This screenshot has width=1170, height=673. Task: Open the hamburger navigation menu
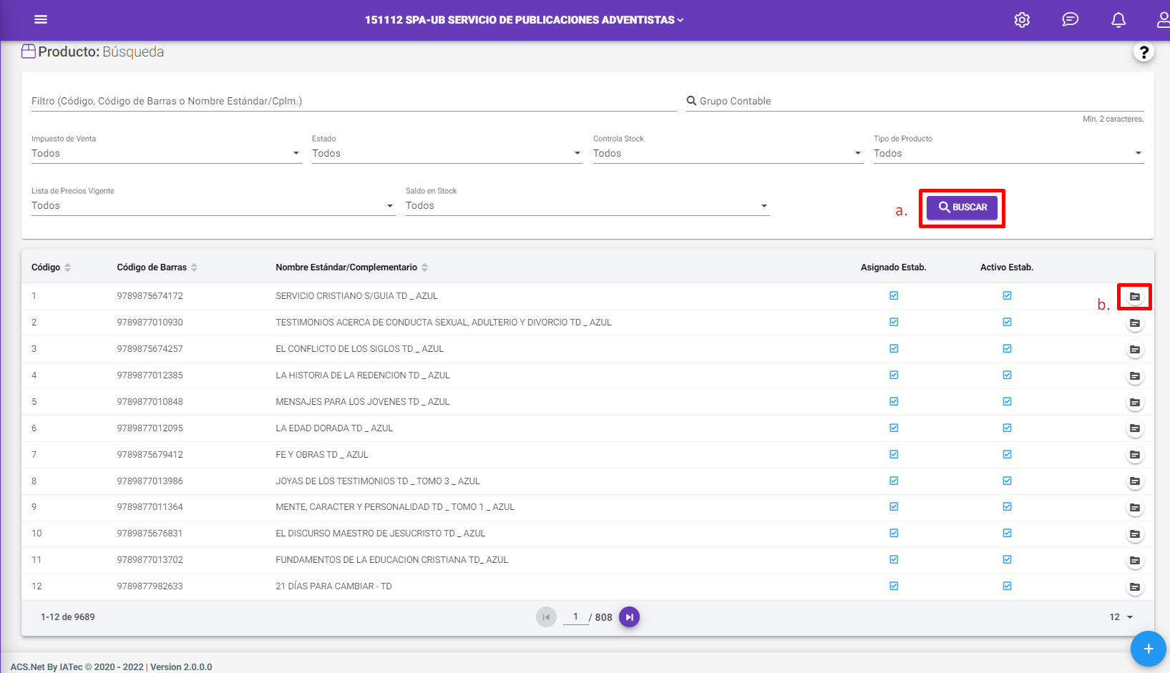pos(41,19)
